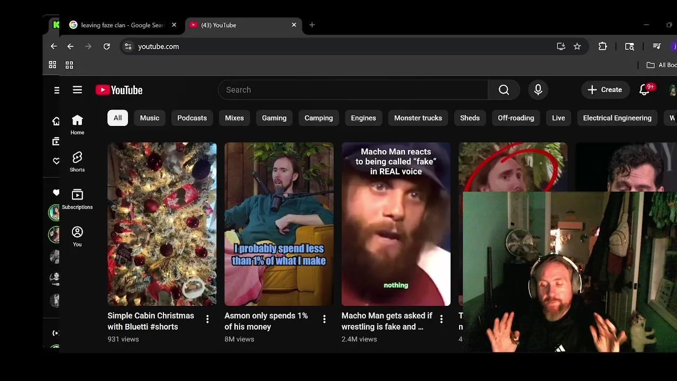This screenshot has width=677, height=381.
Task: Open the You sidebar item
Action: [77, 237]
